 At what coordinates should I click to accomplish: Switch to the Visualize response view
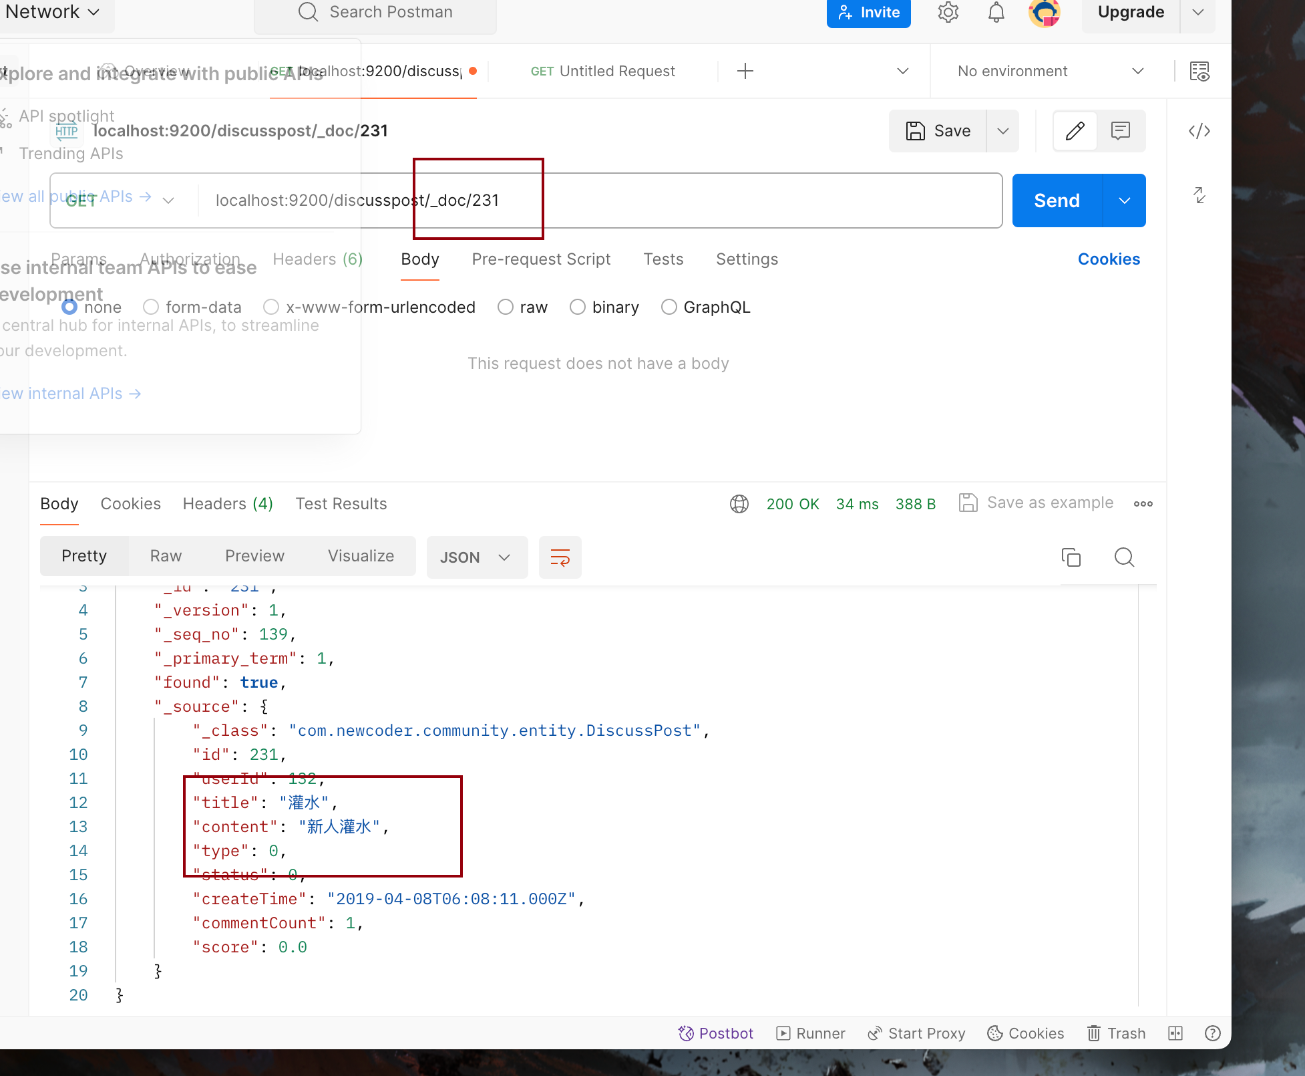pyautogui.click(x=361, y=556)
